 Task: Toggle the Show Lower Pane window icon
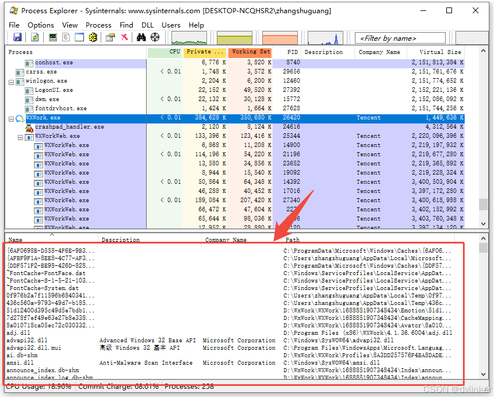79,37
